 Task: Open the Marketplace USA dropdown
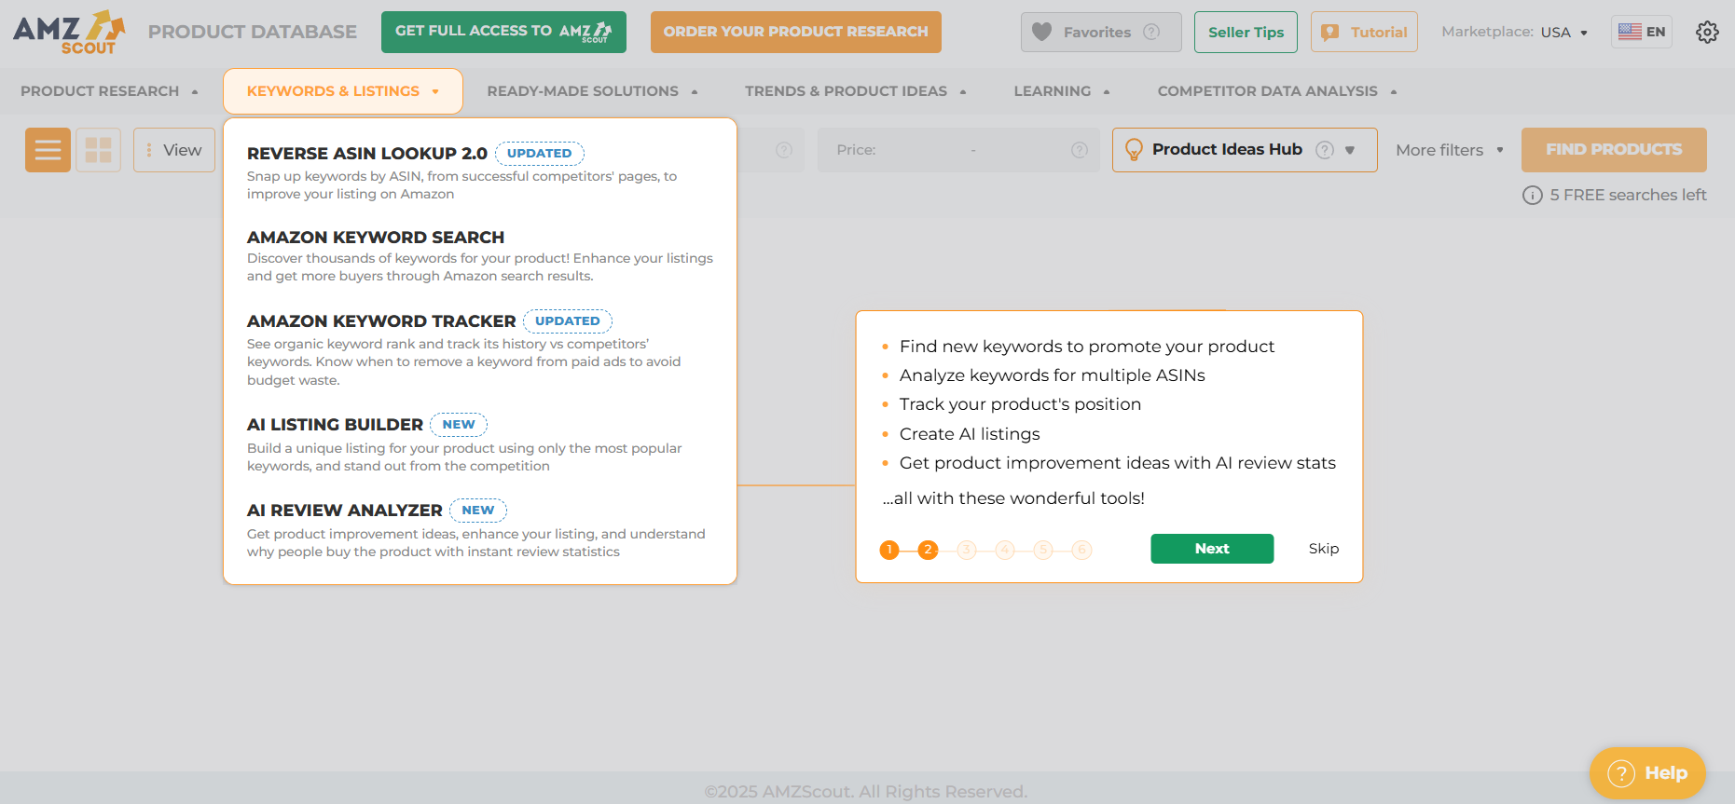(x=1563, y=32)
